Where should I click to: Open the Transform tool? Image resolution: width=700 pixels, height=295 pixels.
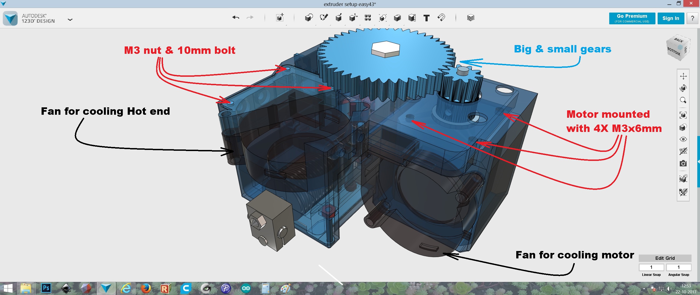280,18
